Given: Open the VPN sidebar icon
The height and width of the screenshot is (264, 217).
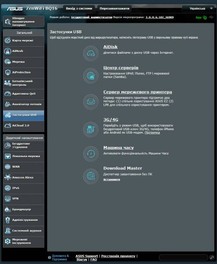Looking at the screenshot, I should (x=7, y=199).
